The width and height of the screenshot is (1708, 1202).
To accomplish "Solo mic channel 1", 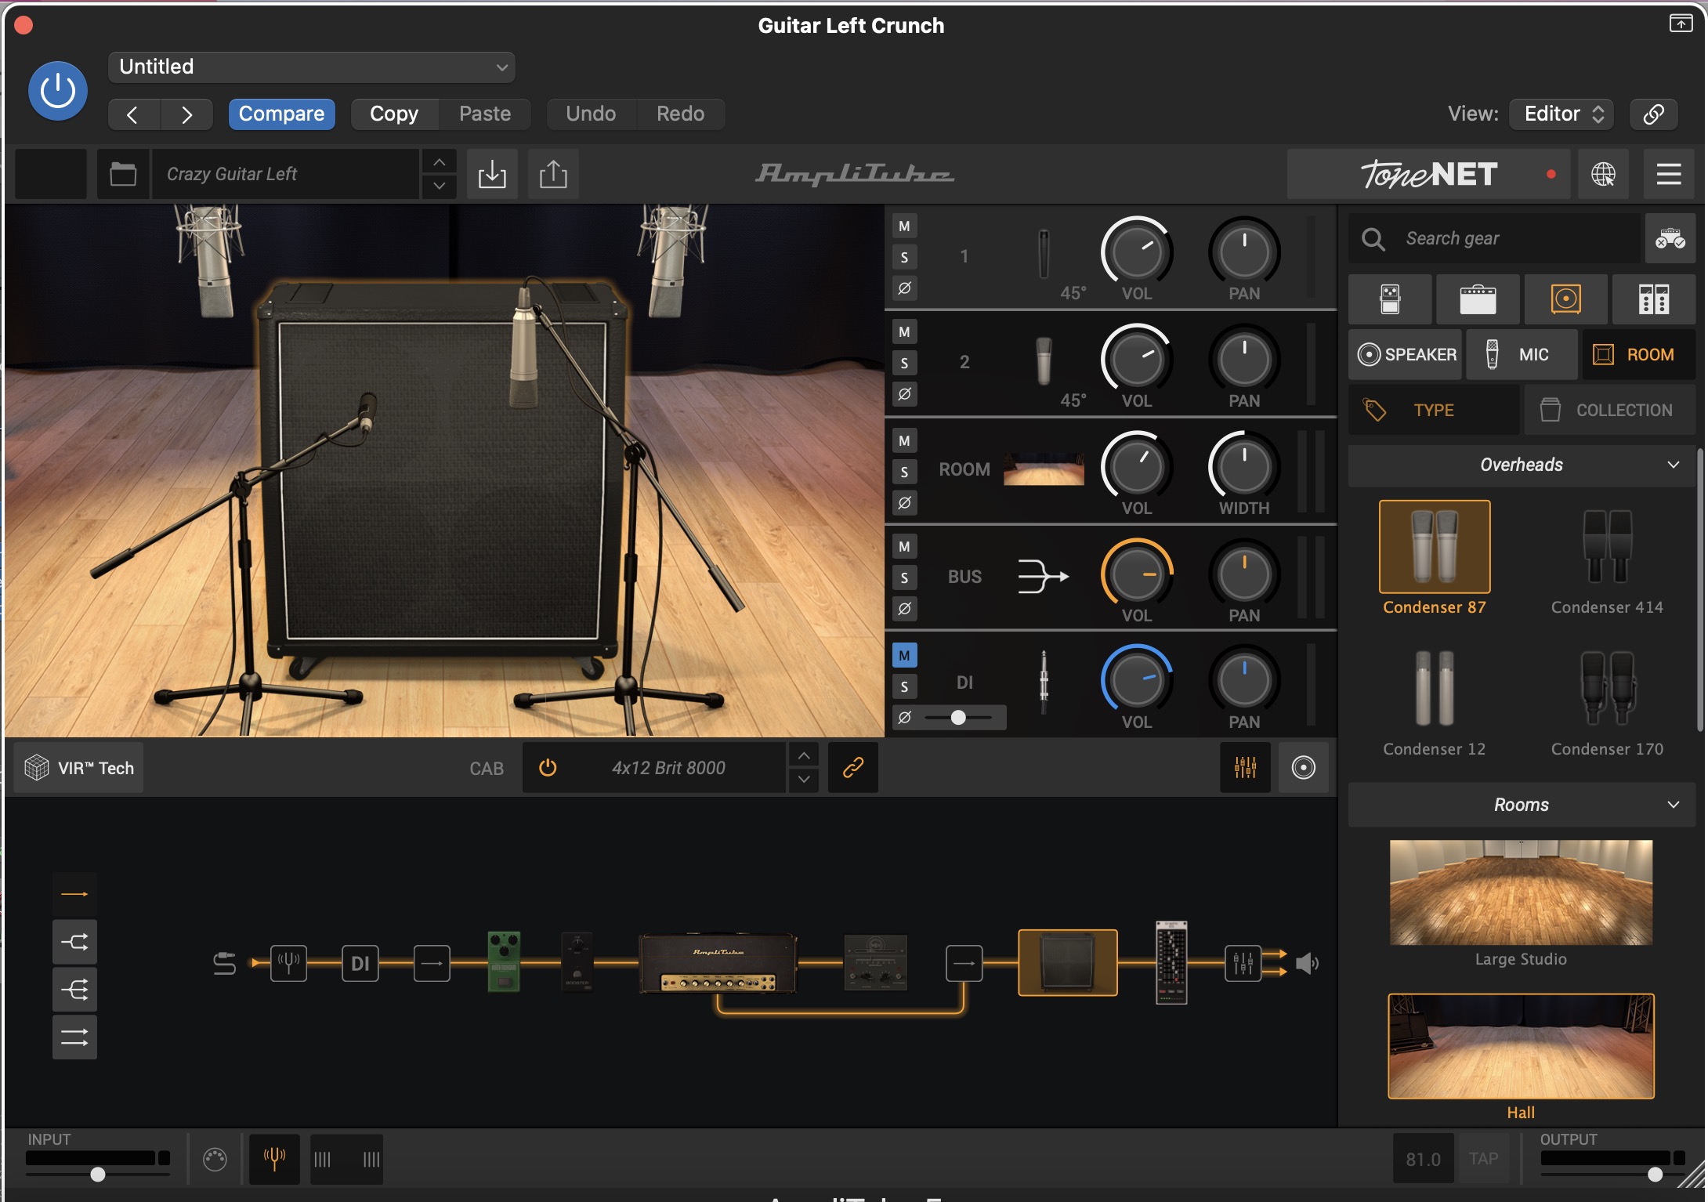I will [904, 257].
